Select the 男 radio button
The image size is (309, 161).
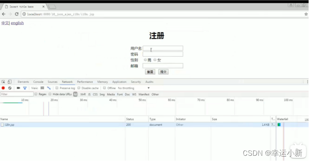(x=145, y=60)
